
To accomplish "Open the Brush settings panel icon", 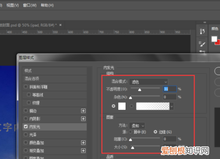I will click(202, 44).
